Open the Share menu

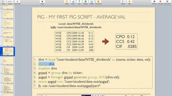(123, 2)
